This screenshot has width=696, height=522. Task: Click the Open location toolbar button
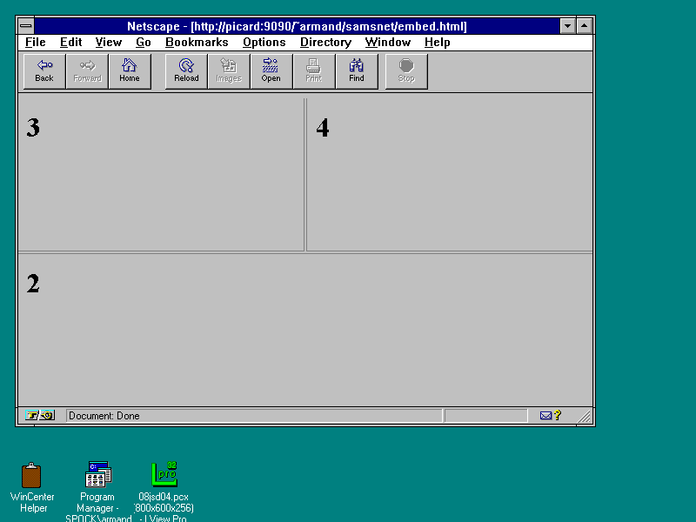click(x=271, y=70)
